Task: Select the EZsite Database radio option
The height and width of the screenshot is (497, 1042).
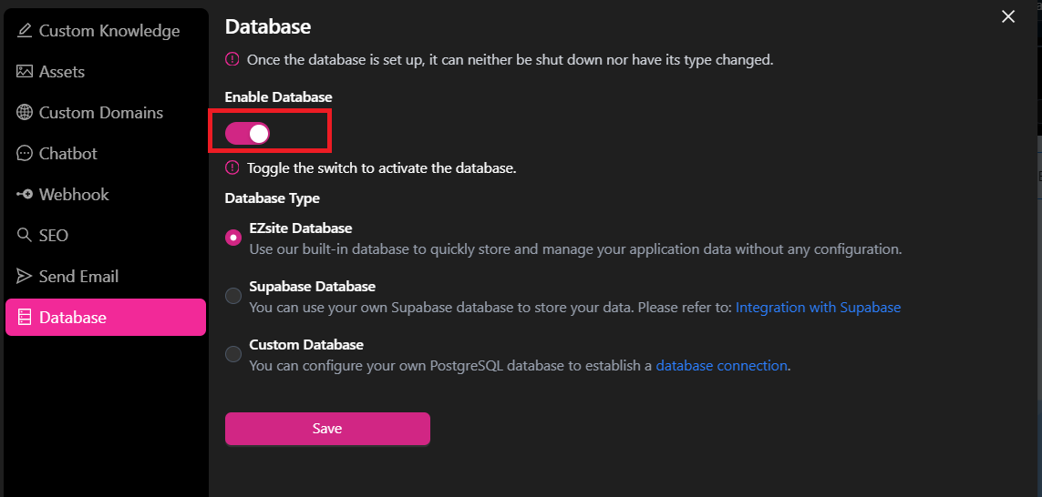Action: pos(233,238)
